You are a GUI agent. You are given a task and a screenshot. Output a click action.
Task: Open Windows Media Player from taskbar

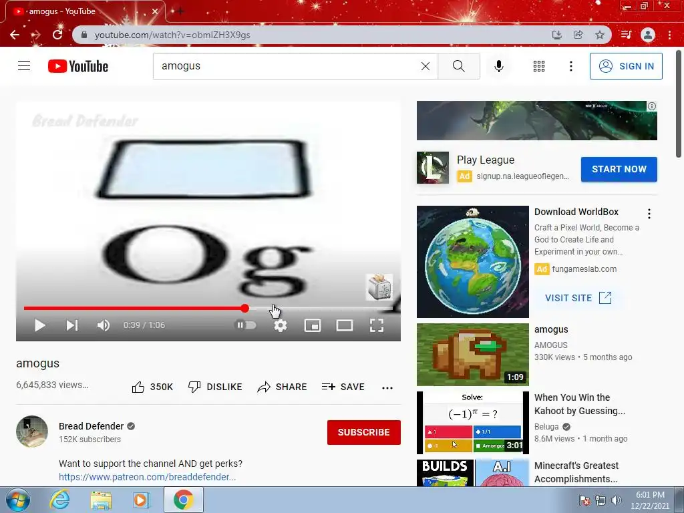(142, 500)
